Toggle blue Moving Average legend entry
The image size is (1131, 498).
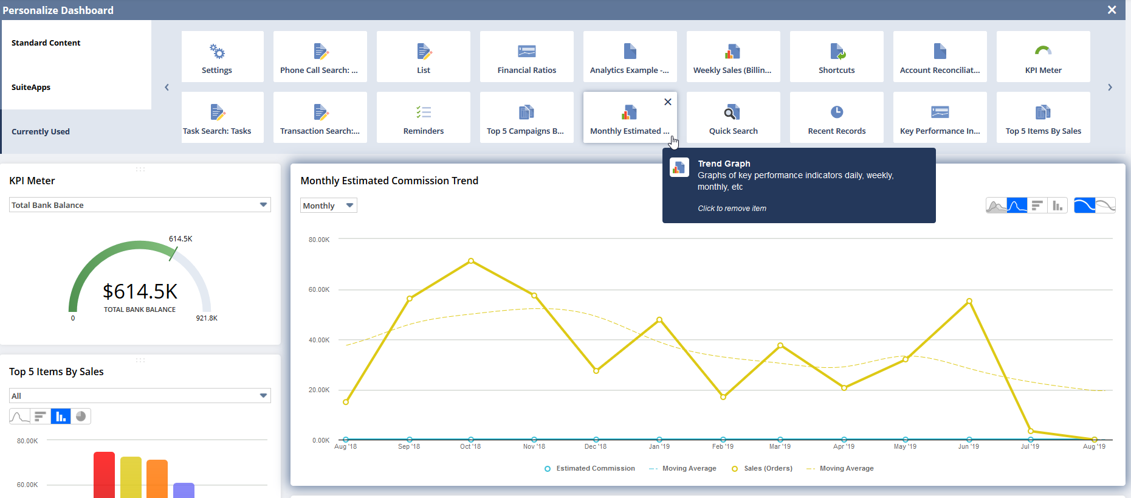click(x=682, y=468)
